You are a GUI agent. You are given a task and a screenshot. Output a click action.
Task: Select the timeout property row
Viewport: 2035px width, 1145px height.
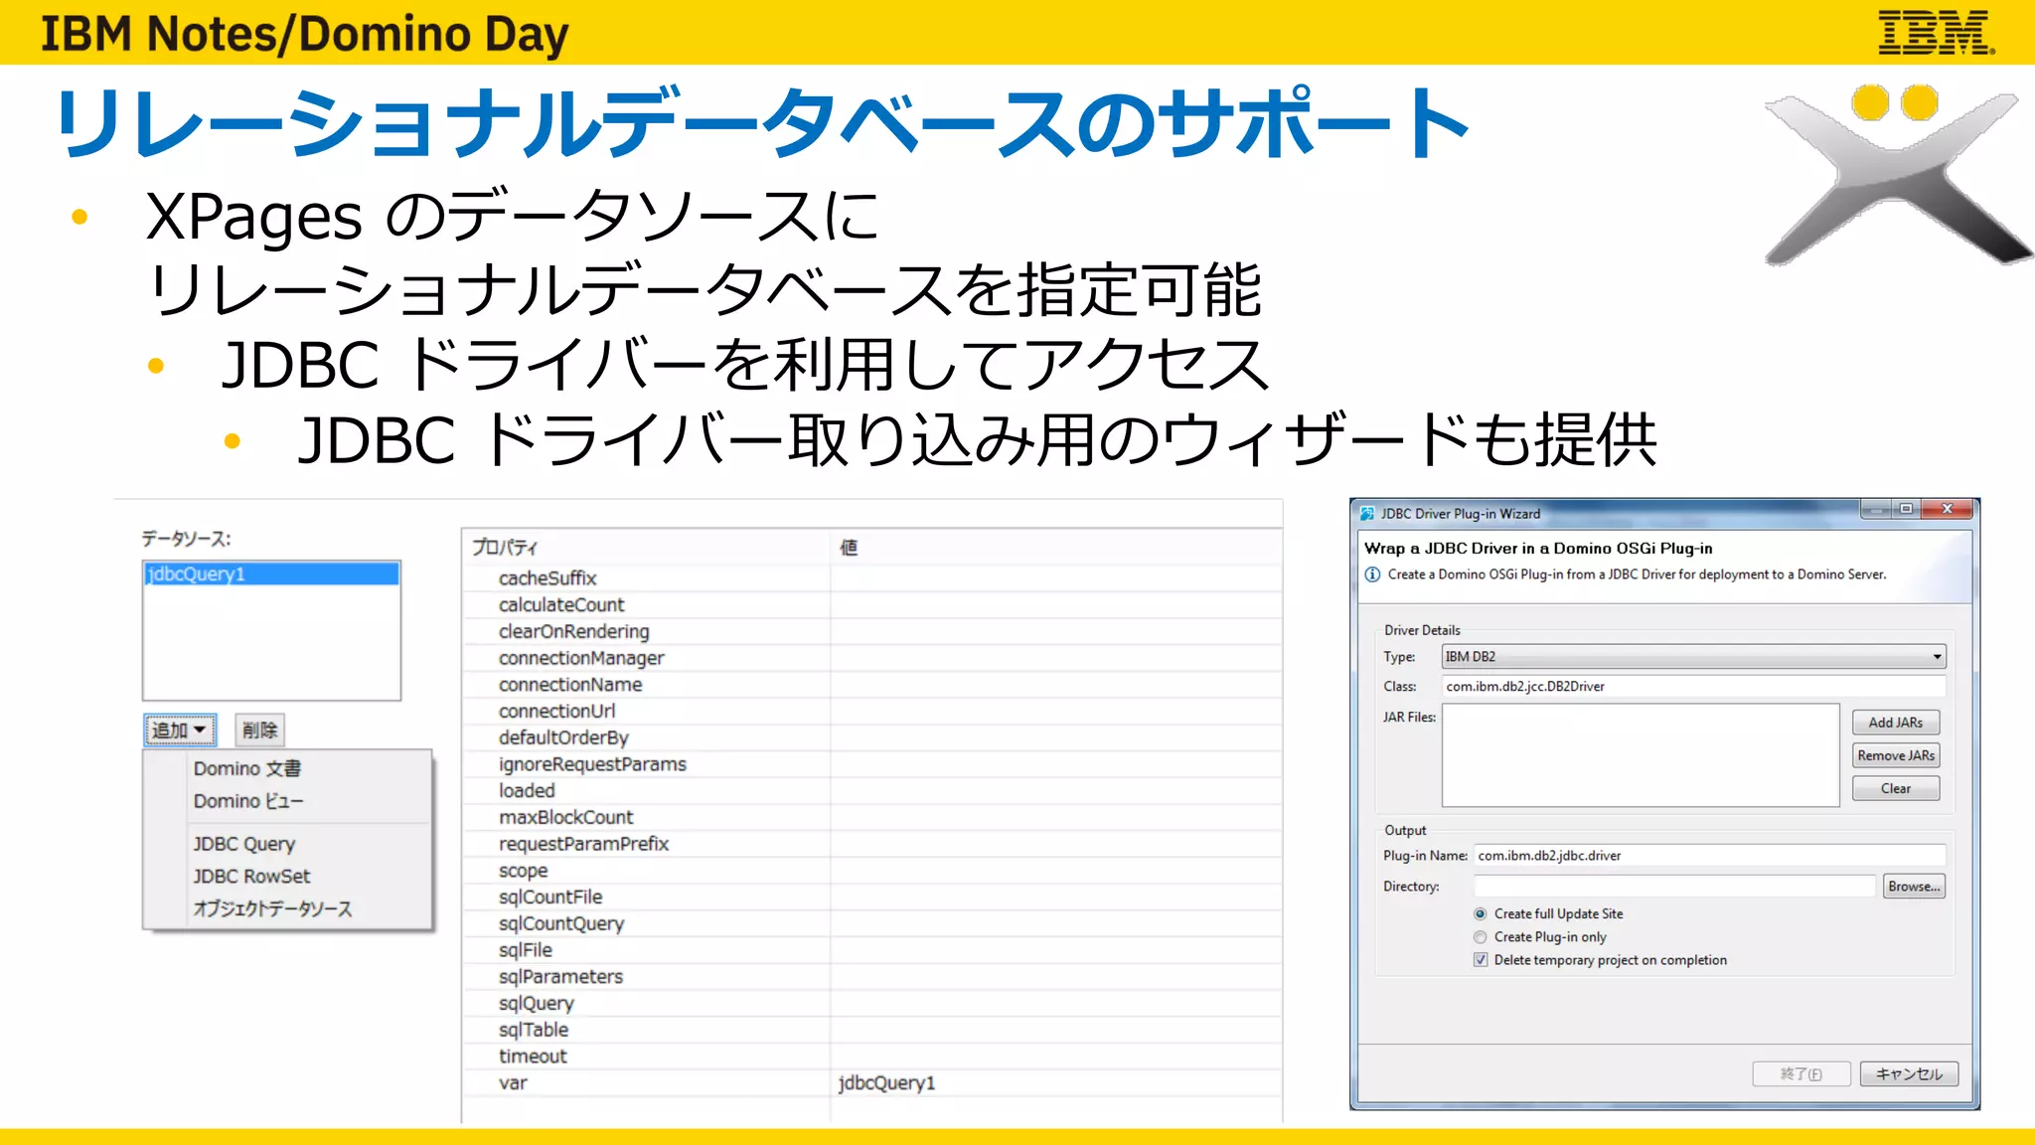[x=872, y=1057]
